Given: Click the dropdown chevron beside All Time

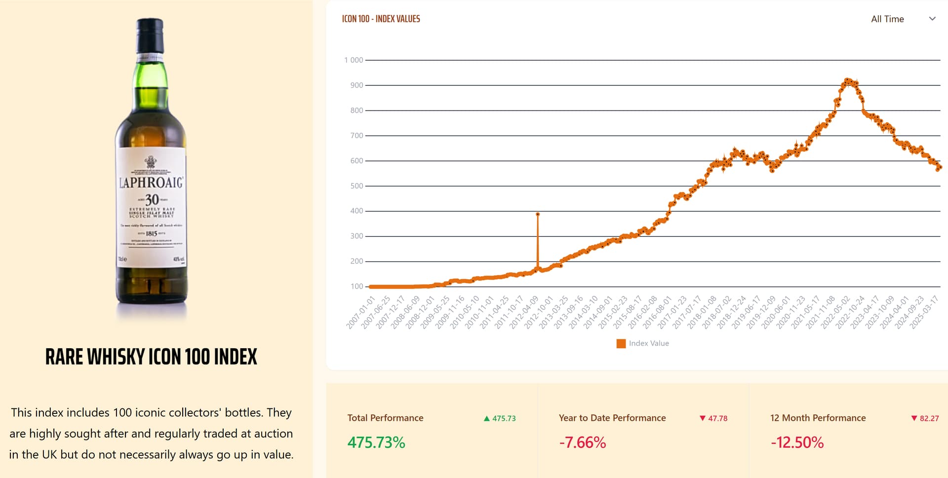Looking at the screenshot, I should [x=932, y=19].
